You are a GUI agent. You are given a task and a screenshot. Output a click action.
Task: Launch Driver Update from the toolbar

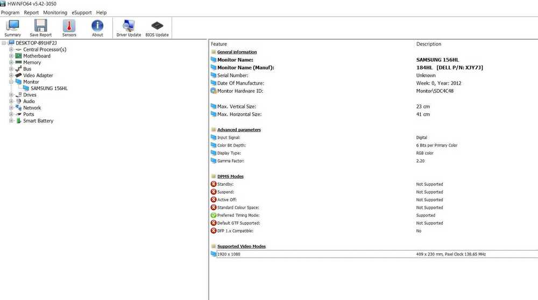tap(129, 26)
